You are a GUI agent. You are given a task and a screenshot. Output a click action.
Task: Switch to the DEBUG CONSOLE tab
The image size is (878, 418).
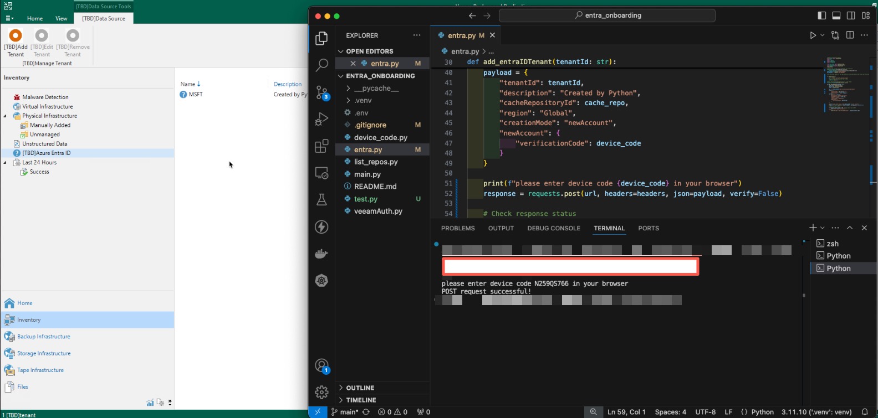tap(553, 228)
